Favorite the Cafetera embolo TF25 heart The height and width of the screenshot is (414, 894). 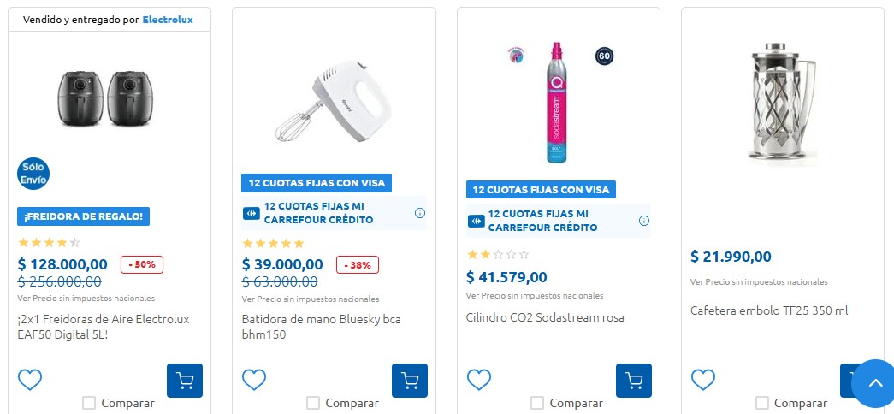coord(703,380)
